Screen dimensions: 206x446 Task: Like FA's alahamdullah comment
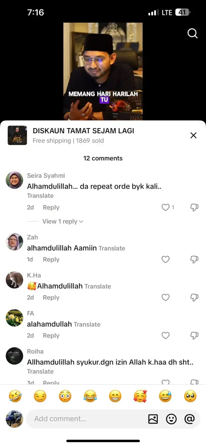point(166,336)
